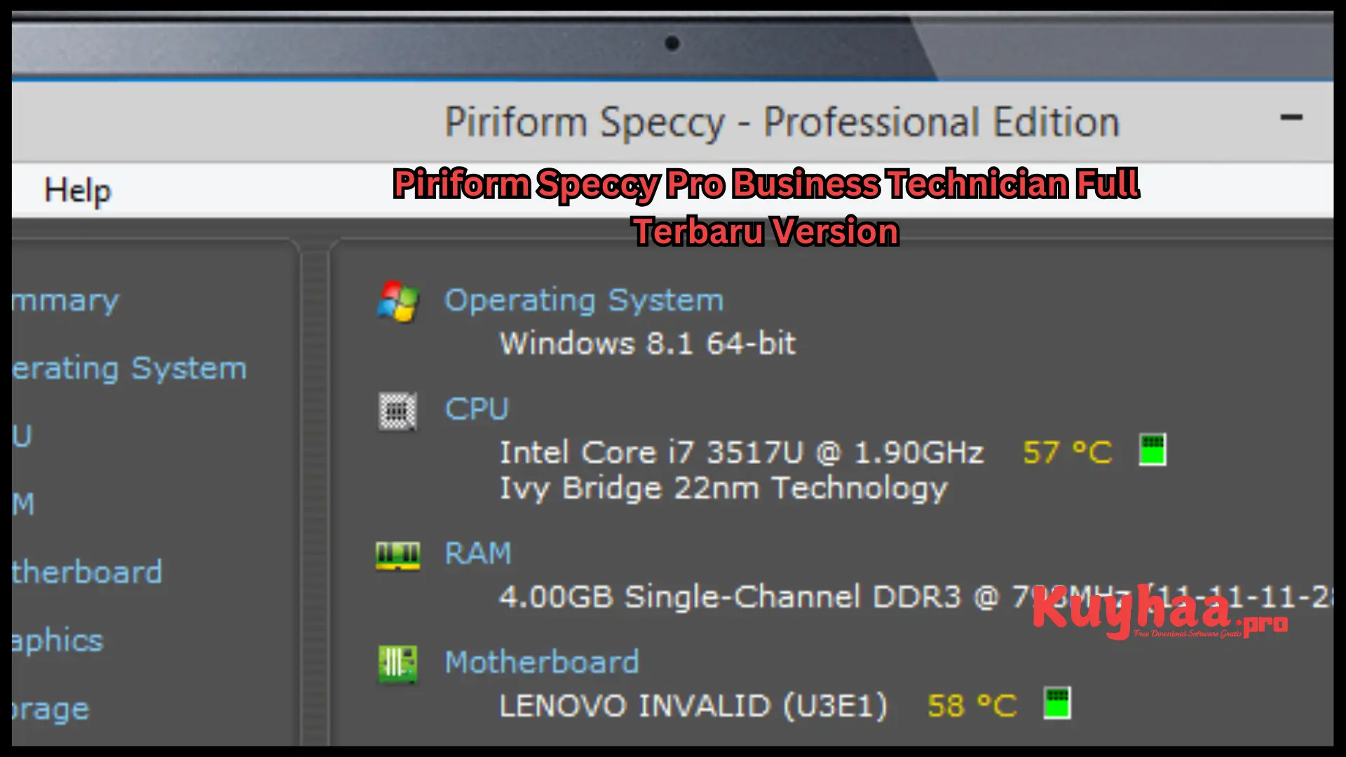Open the CPU section heading link
The width and height of the screenshot is (1346, 757).
click(x=477, y=409)
